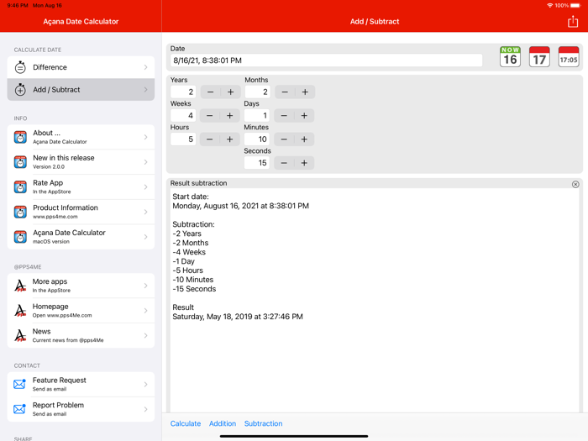Edit the Hours value field 5
Image resolution: width=588 pixels, height=441 pixels.
coord(183,139)
